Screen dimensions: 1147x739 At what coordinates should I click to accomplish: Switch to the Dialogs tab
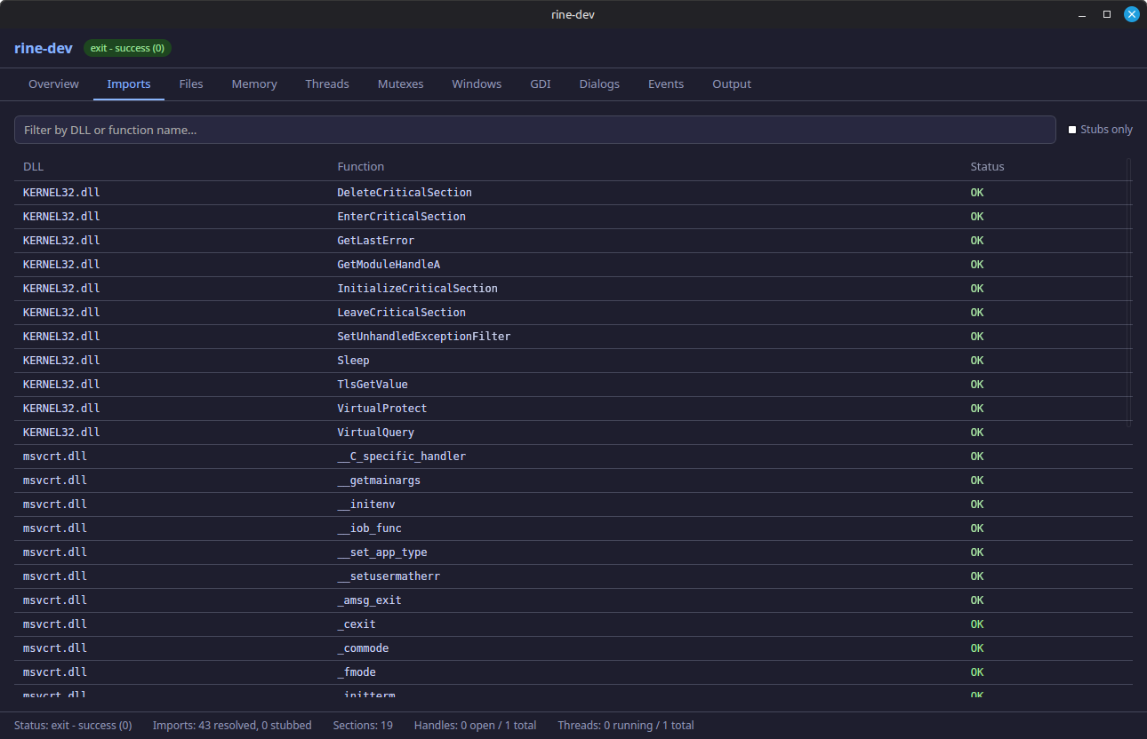coord(598,83)
